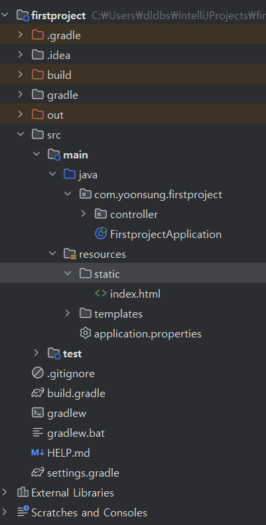Click the orange build folder icon
The width and height of the screenshot is (266, 525).
38,75
